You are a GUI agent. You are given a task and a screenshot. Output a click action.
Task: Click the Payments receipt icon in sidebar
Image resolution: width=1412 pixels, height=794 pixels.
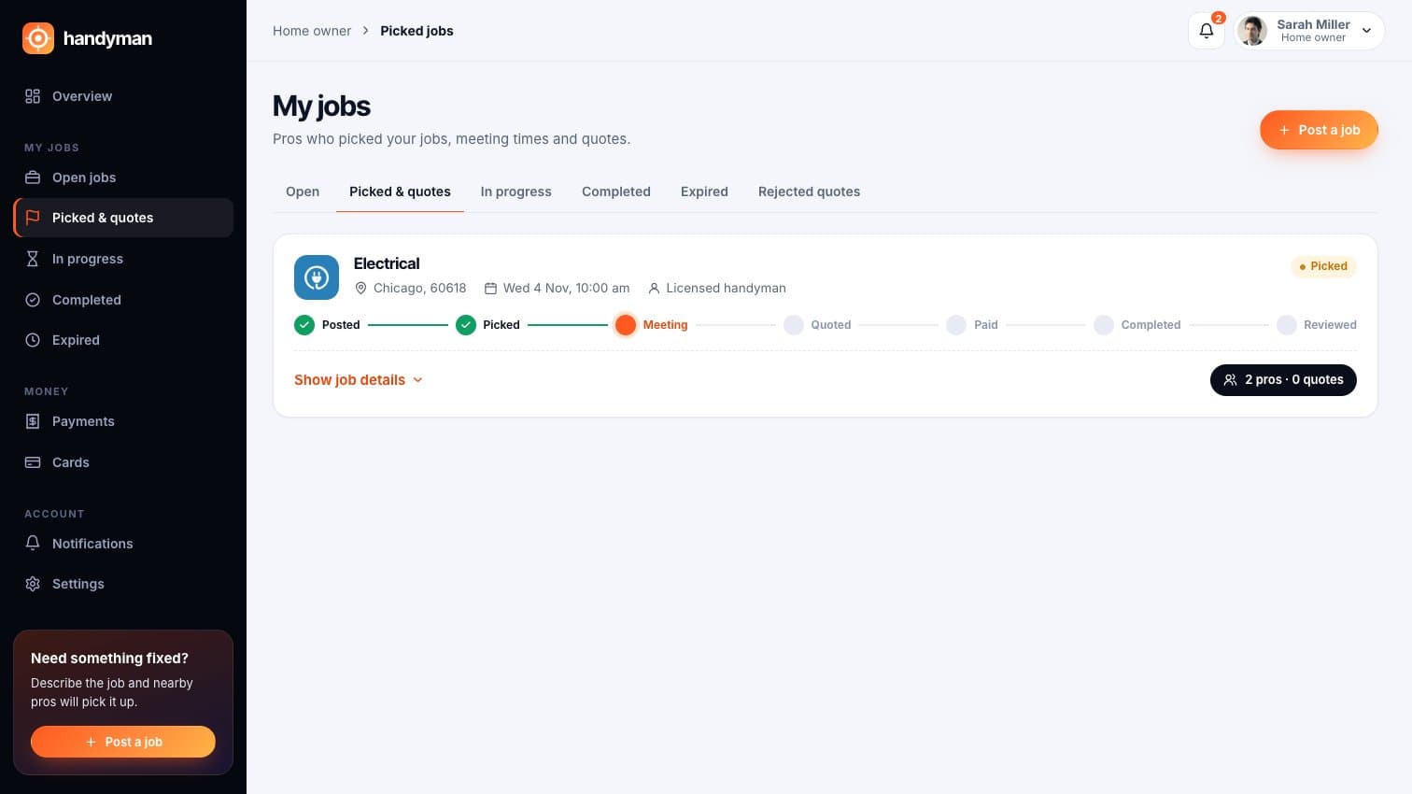coord(33,421)
